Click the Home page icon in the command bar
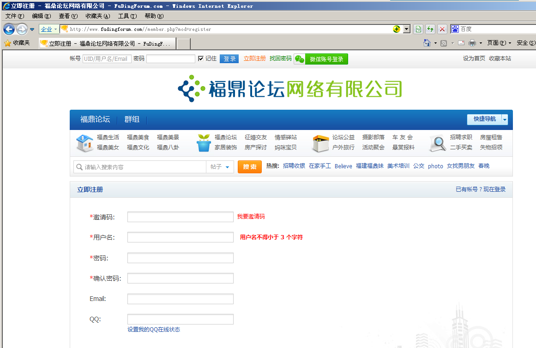 [x=427, y=43]
